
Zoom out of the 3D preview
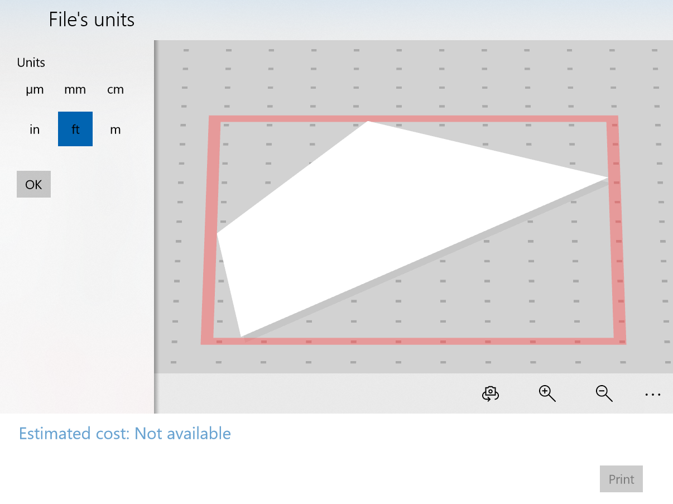[604, 393]
